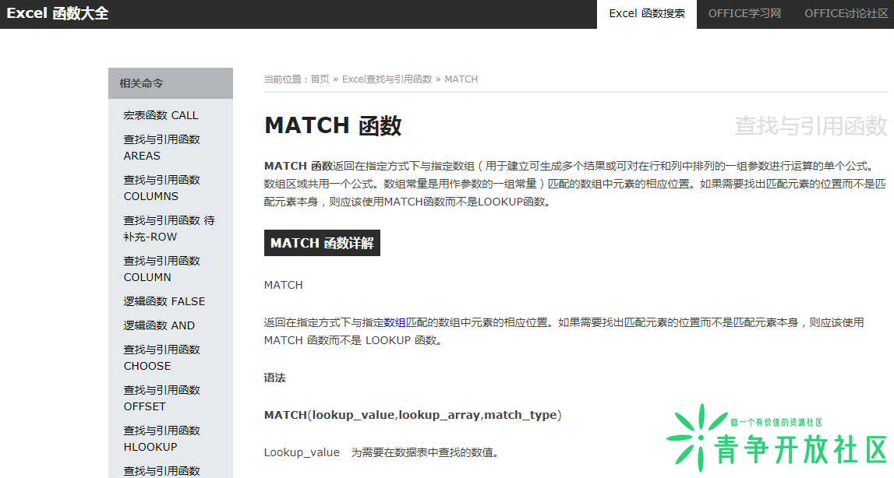Open sidebar link 宏表函数 CALL
This screenshot has height=478, width=894.
[x=161, y=115]
